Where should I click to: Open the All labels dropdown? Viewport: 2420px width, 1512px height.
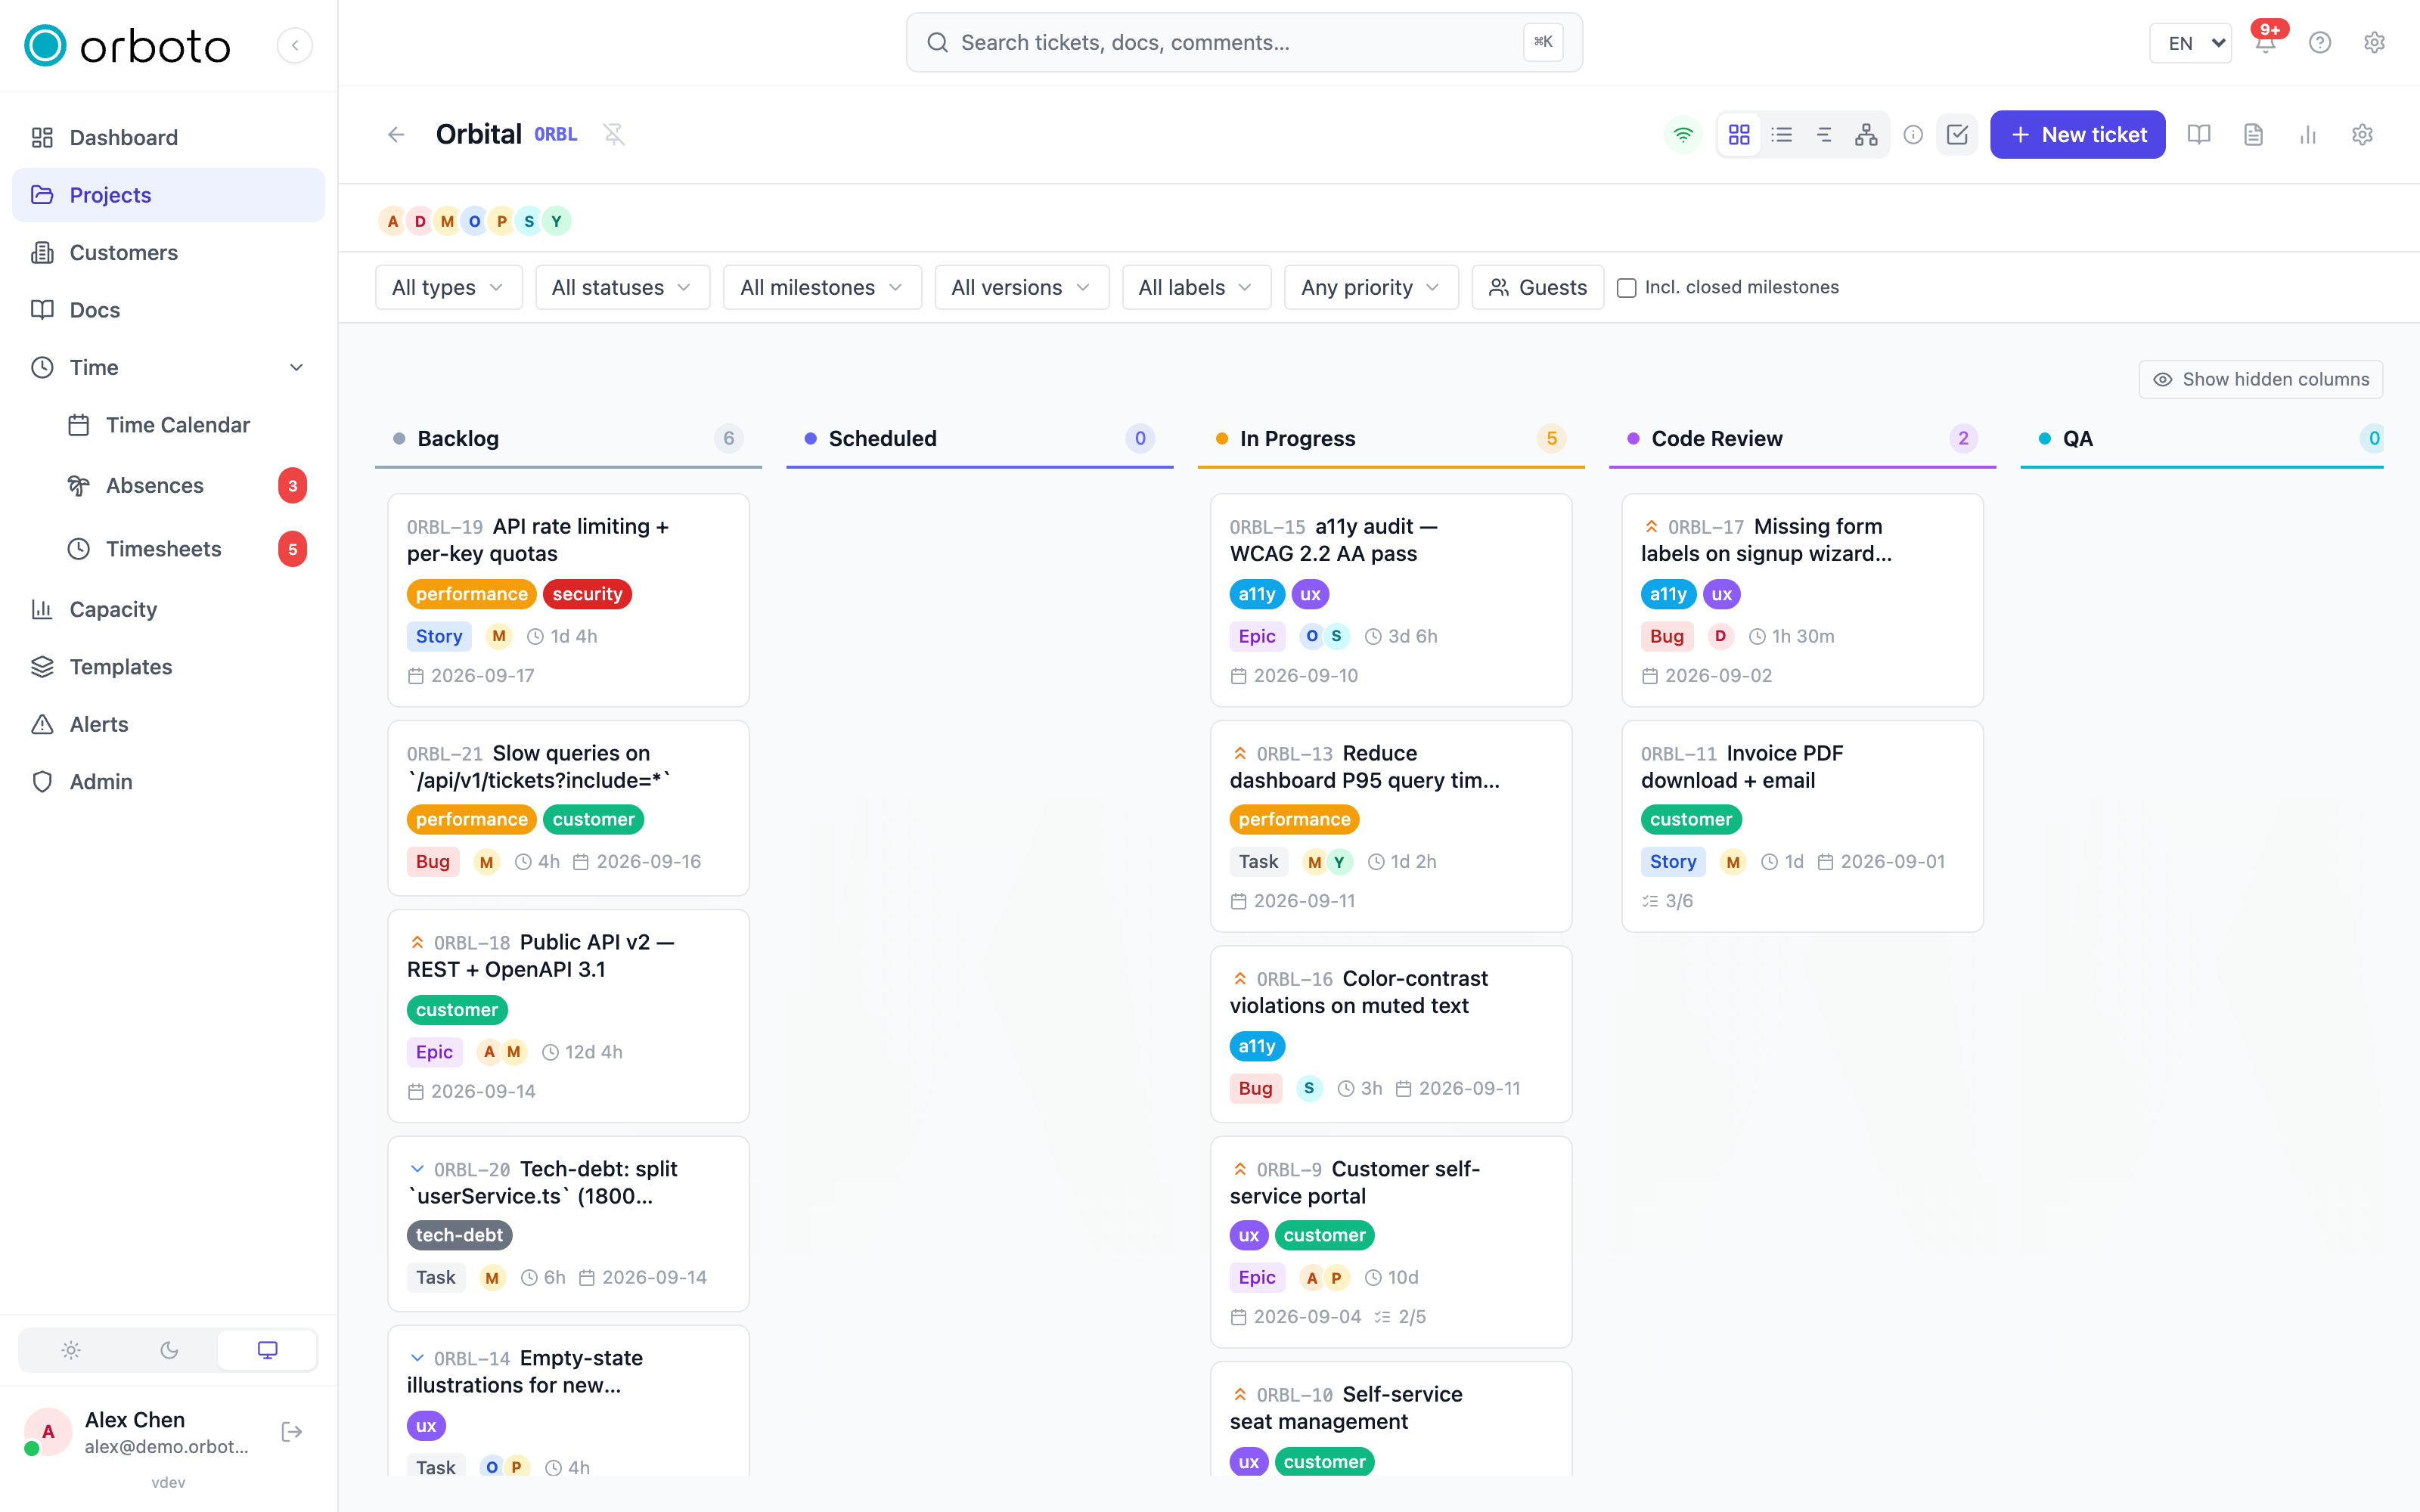1196,287
